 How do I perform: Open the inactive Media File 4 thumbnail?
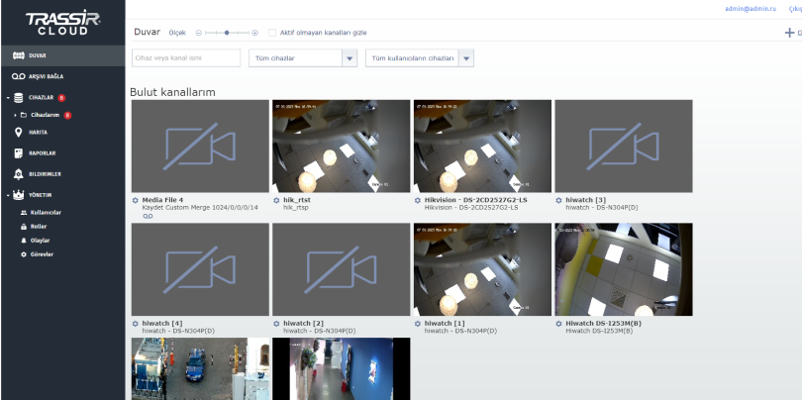[x=200, y=147]
